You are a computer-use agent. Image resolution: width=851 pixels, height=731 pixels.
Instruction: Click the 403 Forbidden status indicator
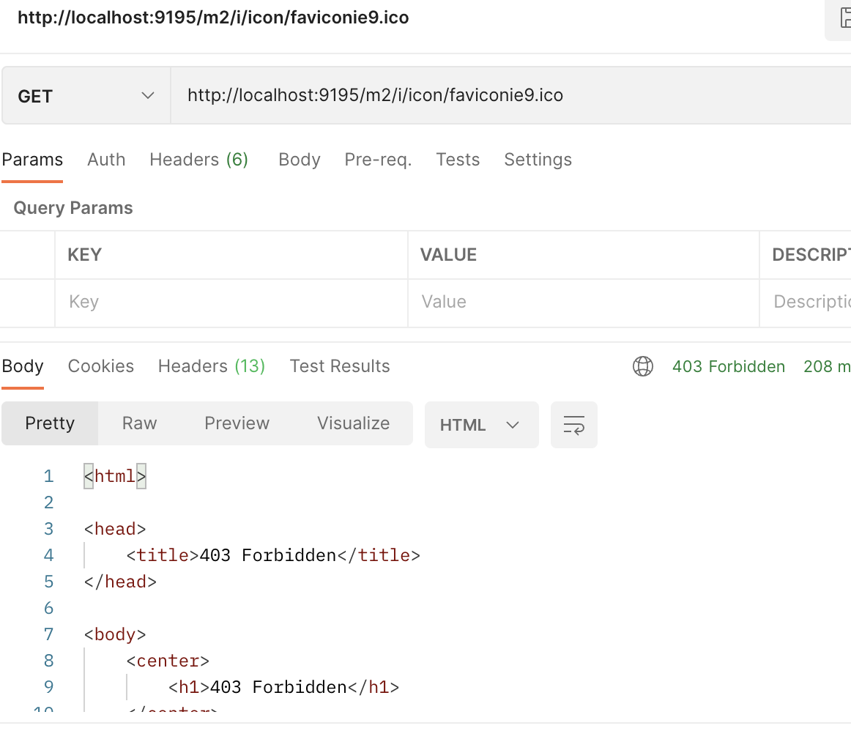(x=729, y=366)
